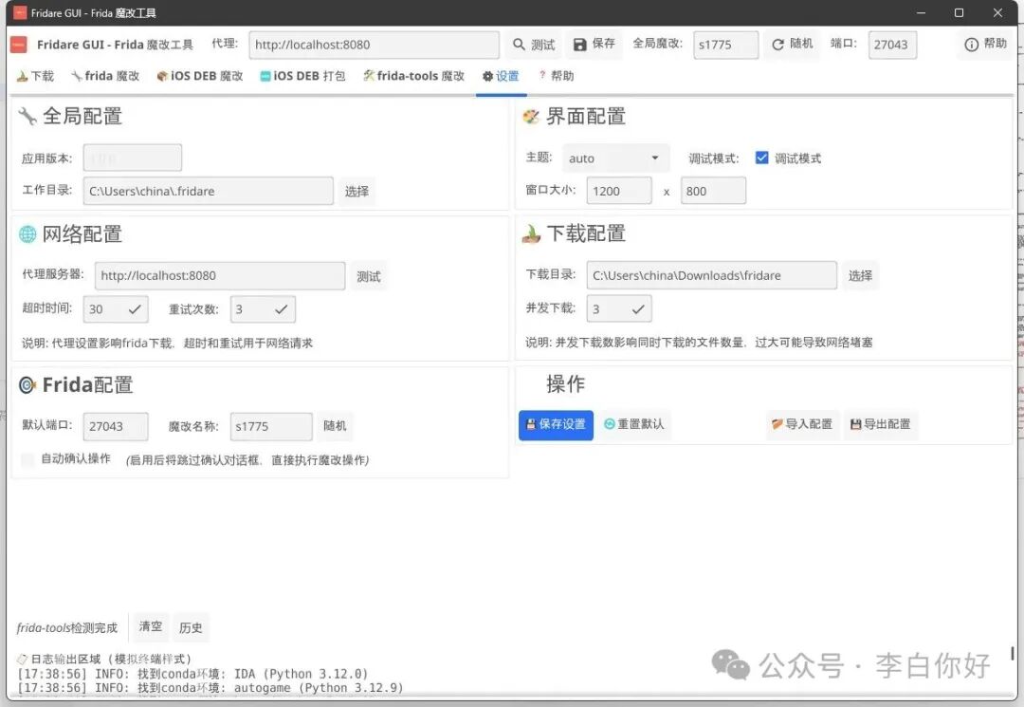Click the palette icon beside 界面配置

pyautogui.click(x=531, y=117)
